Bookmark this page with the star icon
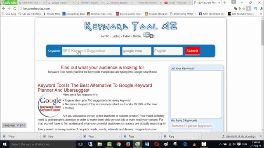This screenshot has width=264, height=148. [244, 9]
